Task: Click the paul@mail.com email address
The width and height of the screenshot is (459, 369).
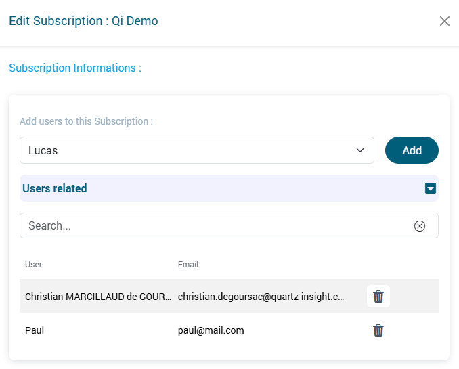Action: [211, 330]
